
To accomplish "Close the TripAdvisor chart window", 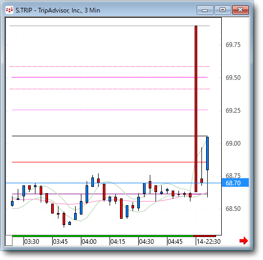I will [x=241, y=10].
